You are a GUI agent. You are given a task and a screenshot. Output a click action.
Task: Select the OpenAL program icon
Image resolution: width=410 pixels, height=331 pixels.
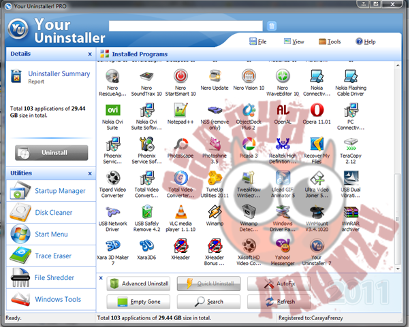tap(283, 110)
